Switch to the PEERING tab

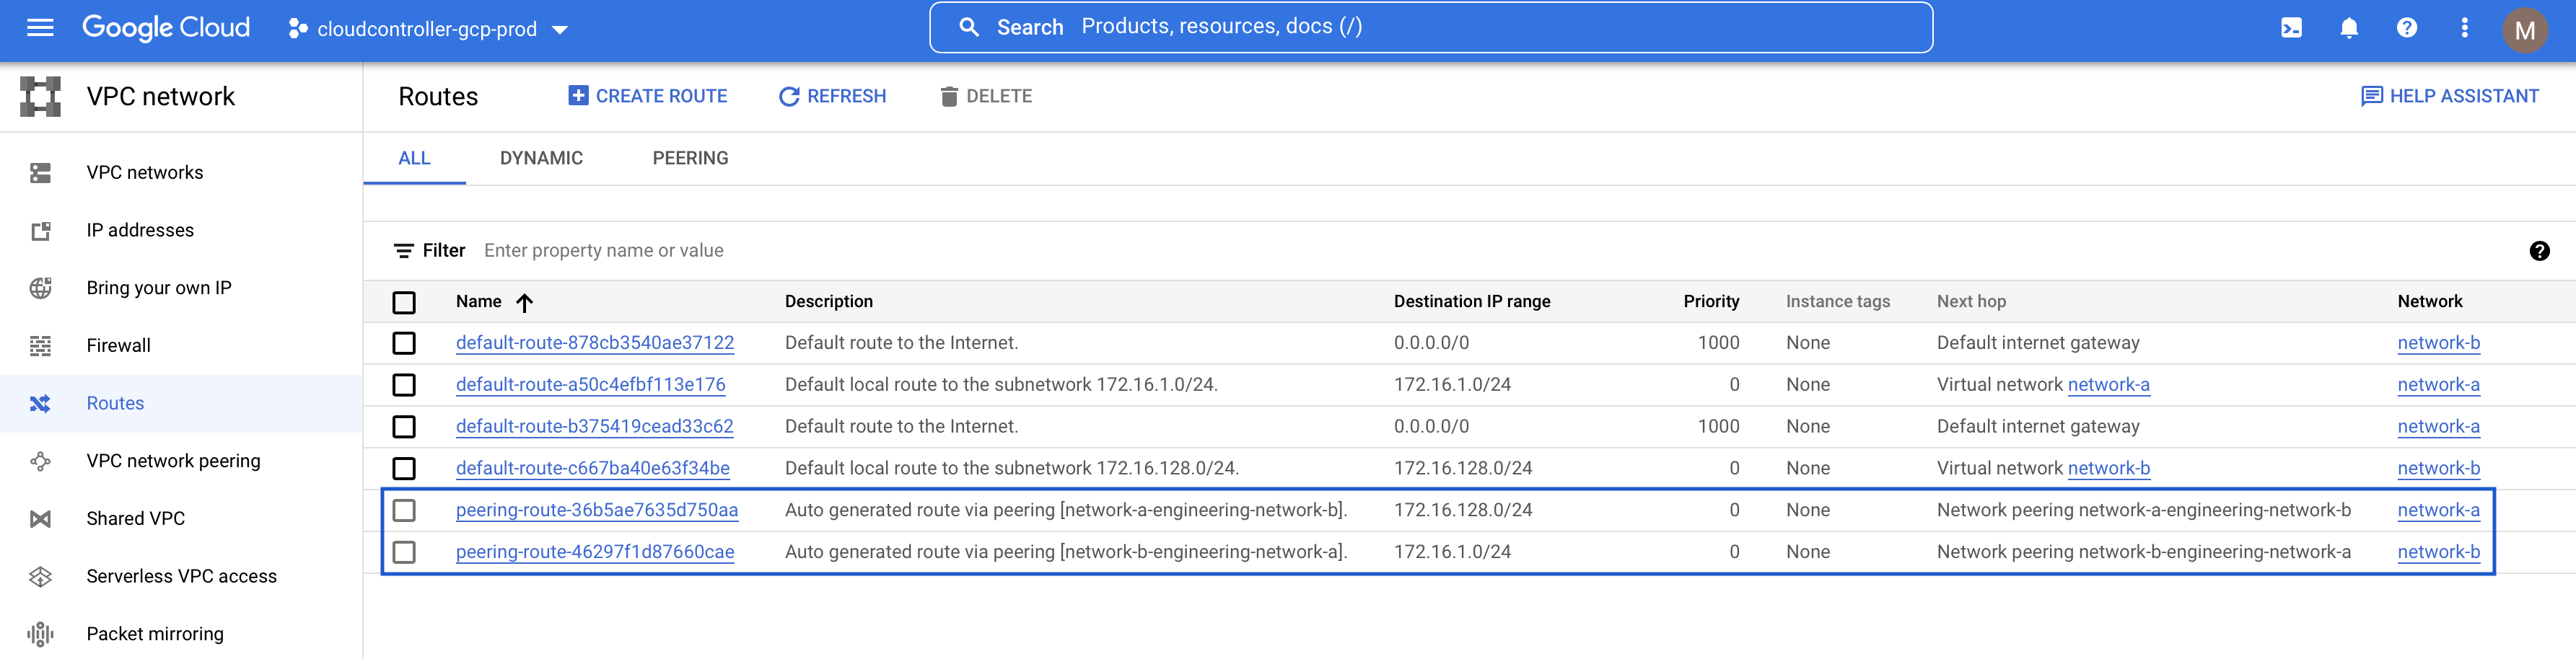pos(690,158)
